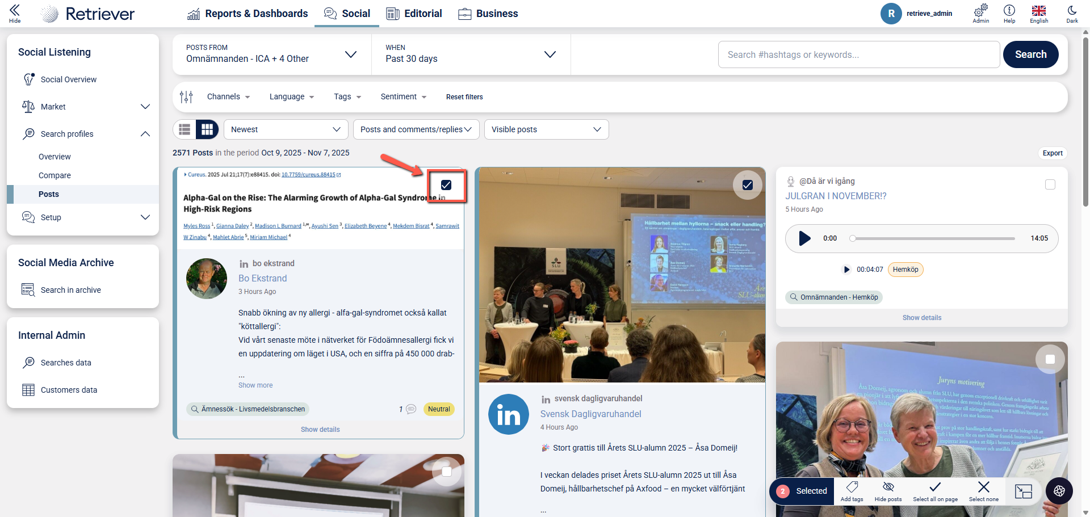Click the Svensk Dagligvaruhandel LinkedIn avatar
Viewport: 1090px width, 517px height.
pyautogui.click(x=509, y=414)
